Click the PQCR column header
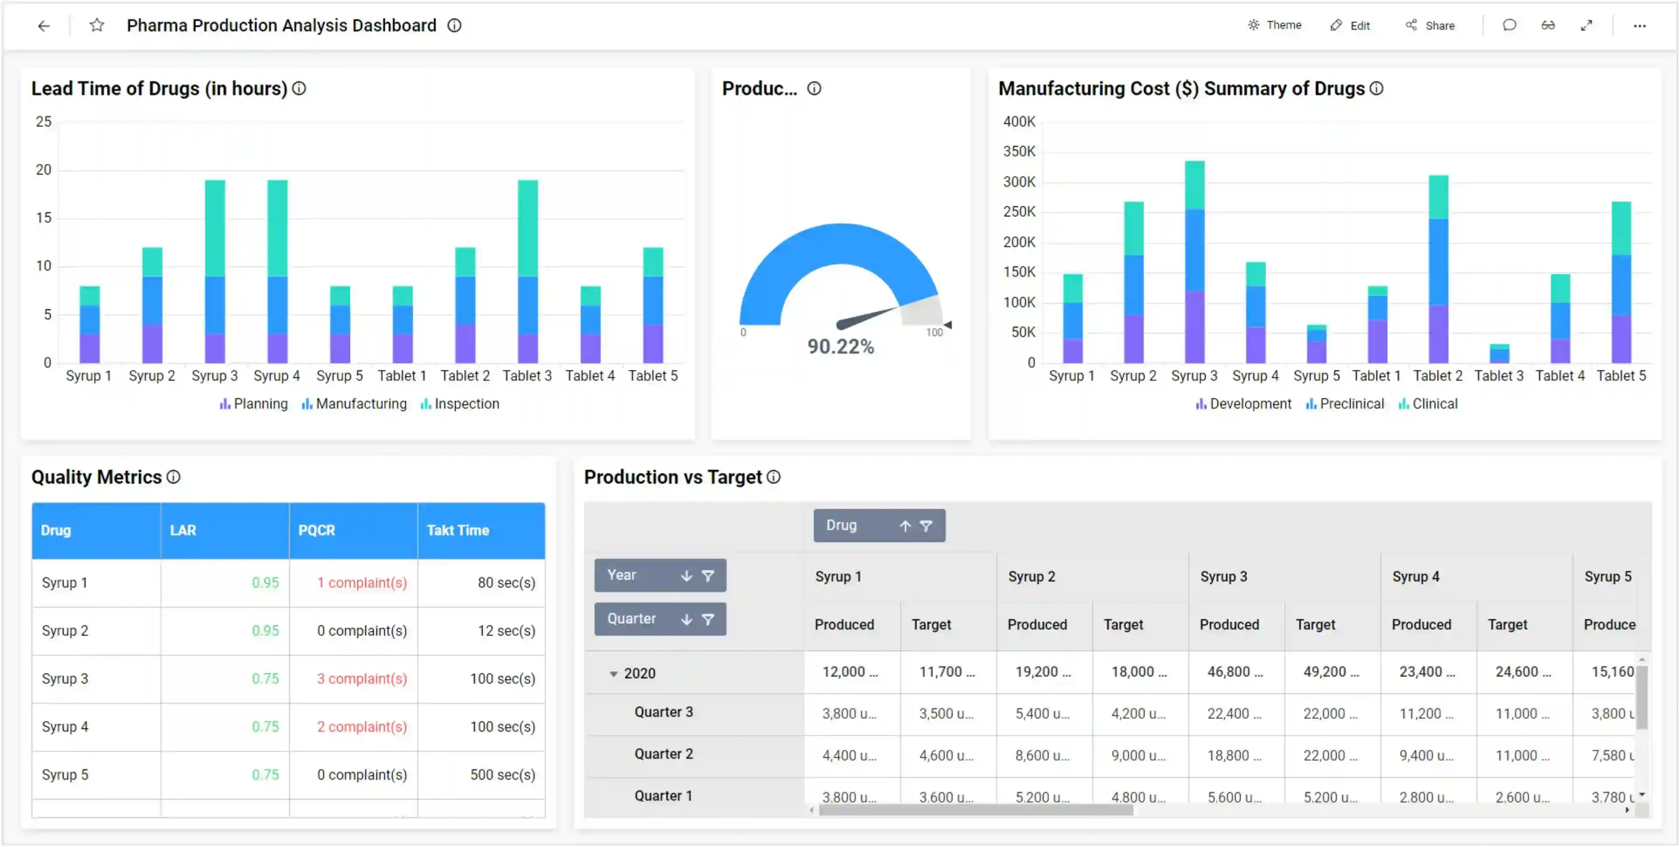 coord(353,531)
